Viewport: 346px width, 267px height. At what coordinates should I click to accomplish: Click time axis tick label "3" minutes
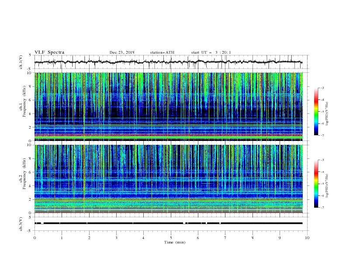tap(116, 238)
